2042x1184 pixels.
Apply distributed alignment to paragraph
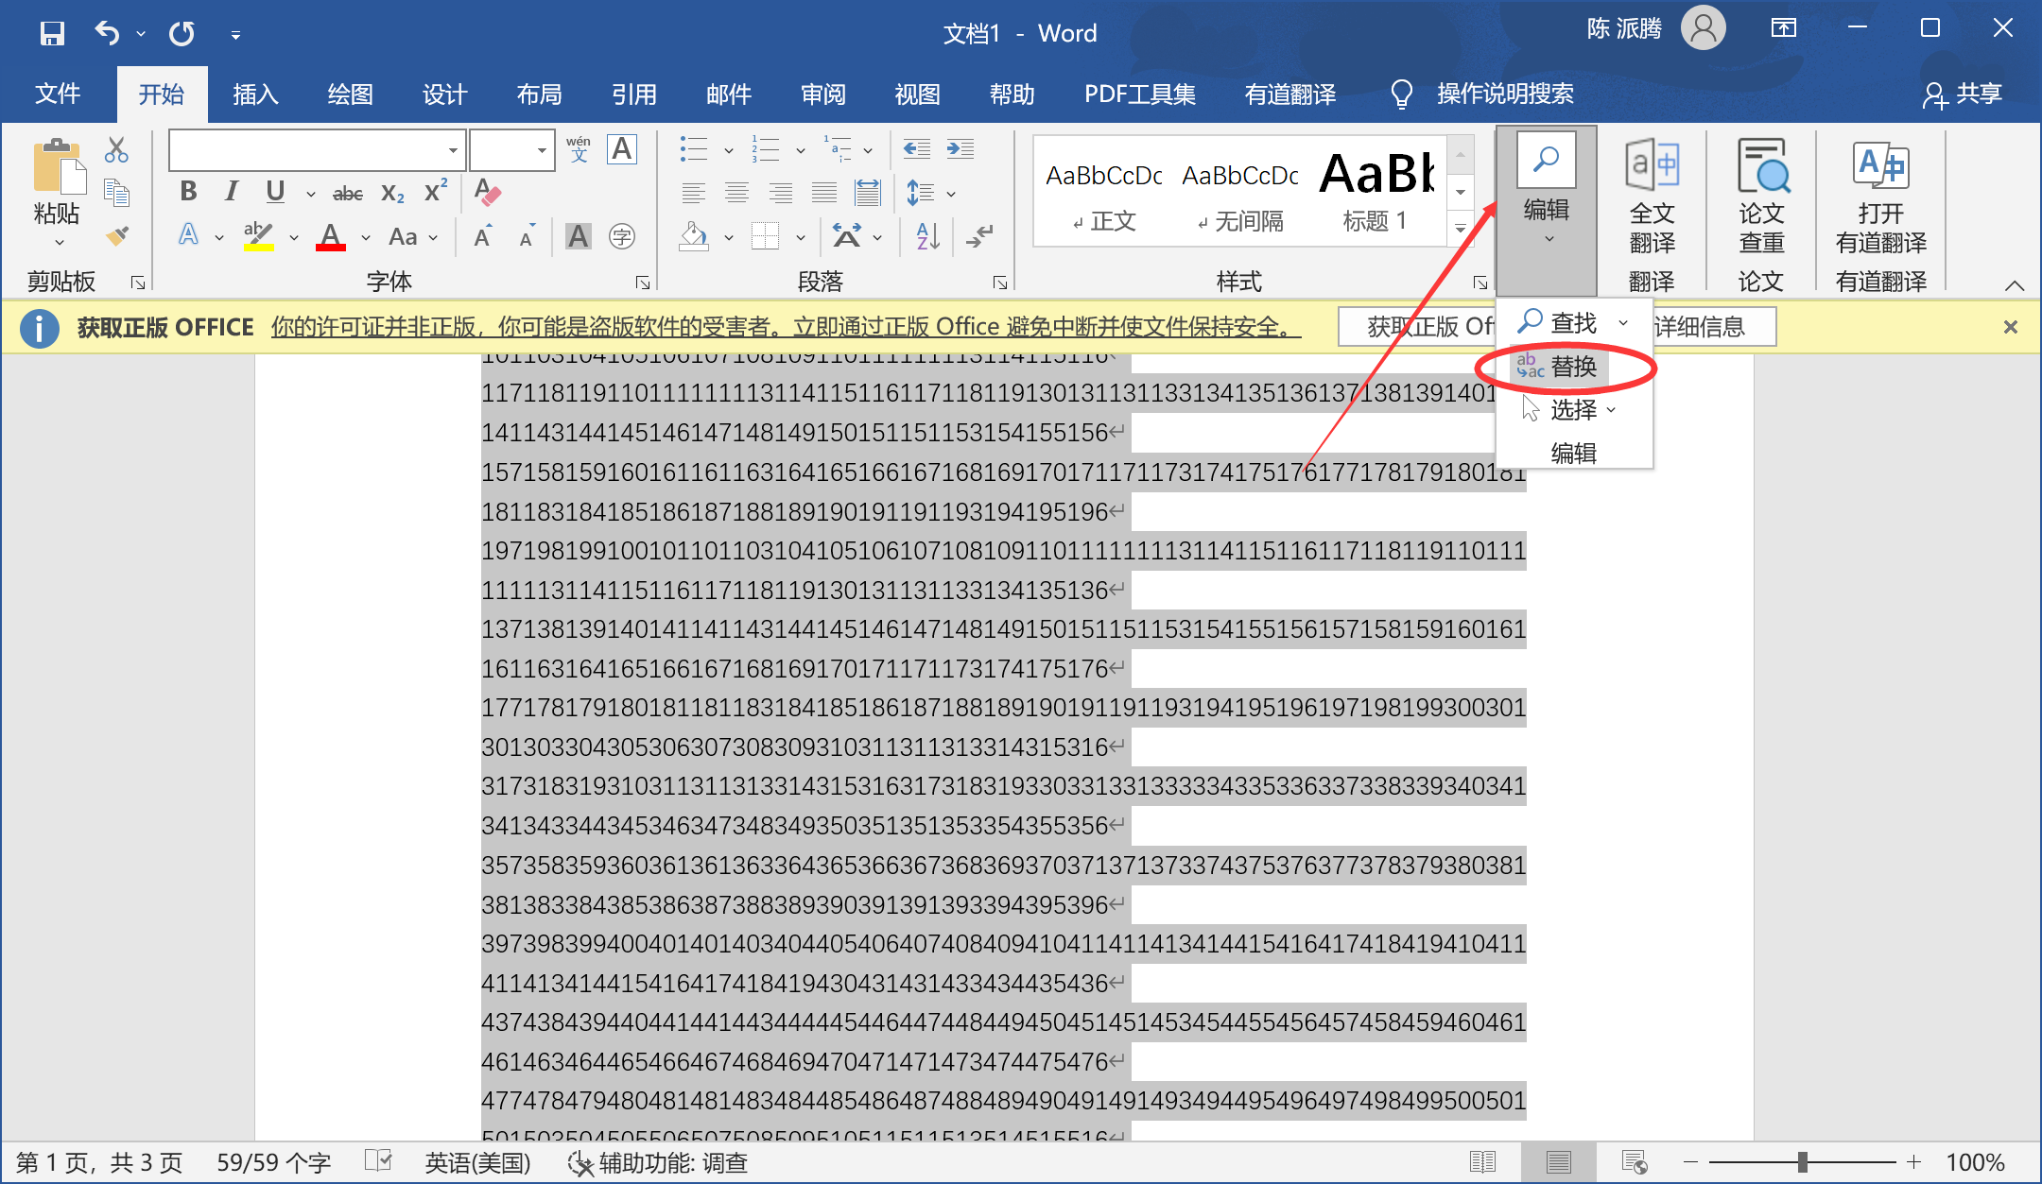point(867,193)
